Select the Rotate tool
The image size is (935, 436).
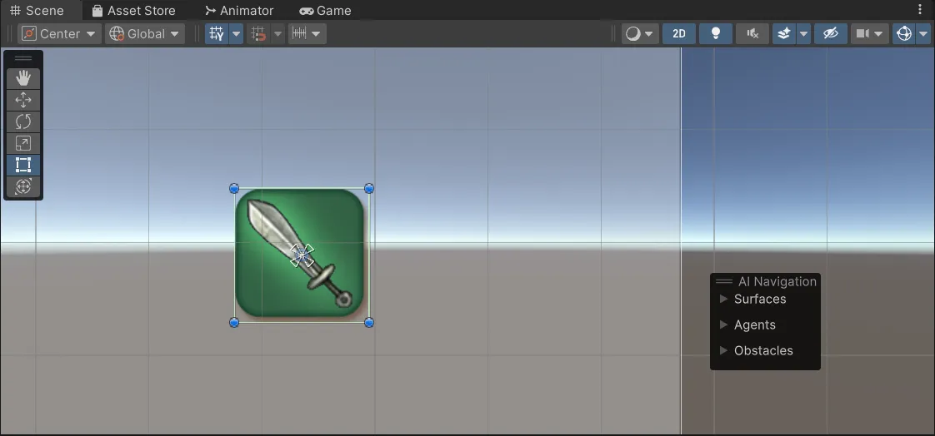tap(23, 121)
